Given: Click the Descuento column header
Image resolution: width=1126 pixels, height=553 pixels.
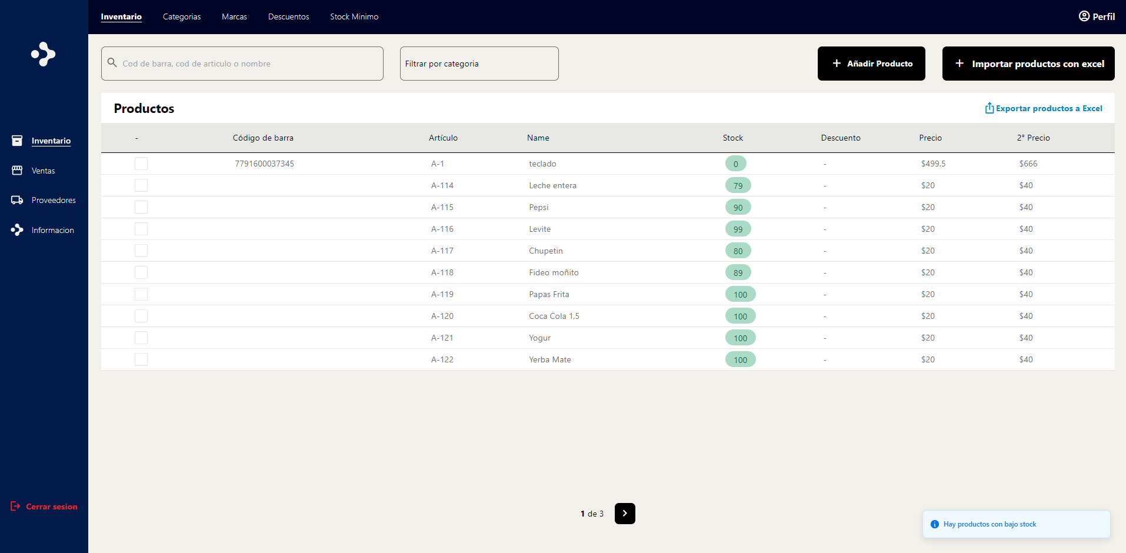Looking at the screenshot, I should click(841, 138).
